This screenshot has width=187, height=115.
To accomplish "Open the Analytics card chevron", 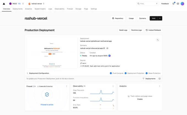I will point(159,86).
